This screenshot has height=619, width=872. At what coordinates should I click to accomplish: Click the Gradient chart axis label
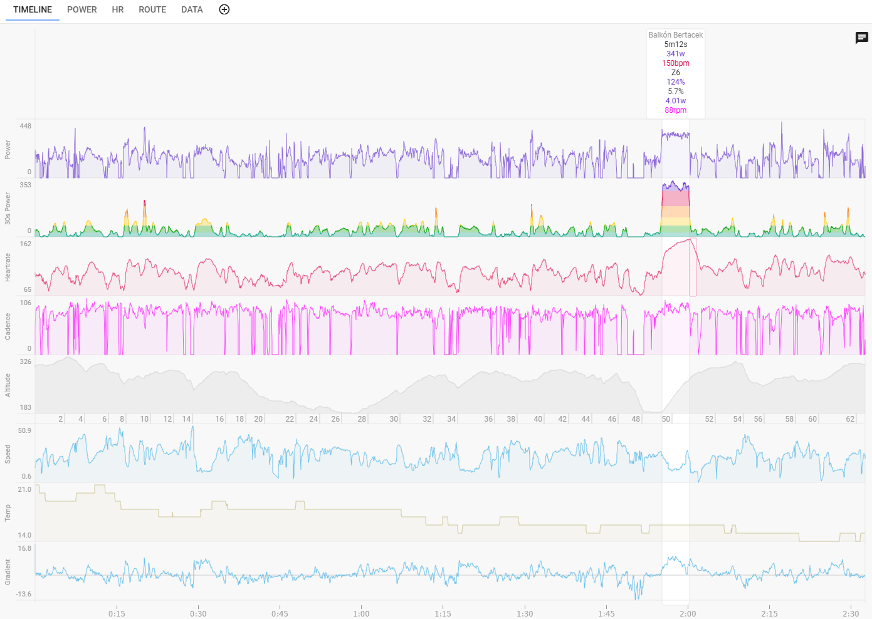(8, 572)
